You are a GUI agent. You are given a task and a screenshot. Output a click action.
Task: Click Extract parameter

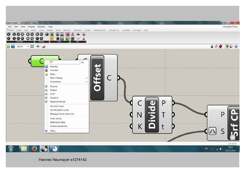[x=67, y=126]
